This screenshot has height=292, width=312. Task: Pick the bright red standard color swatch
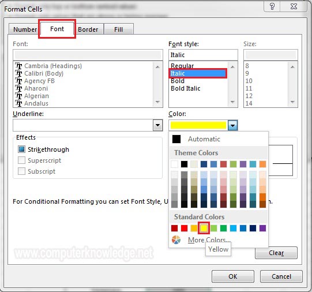[184, 228]
